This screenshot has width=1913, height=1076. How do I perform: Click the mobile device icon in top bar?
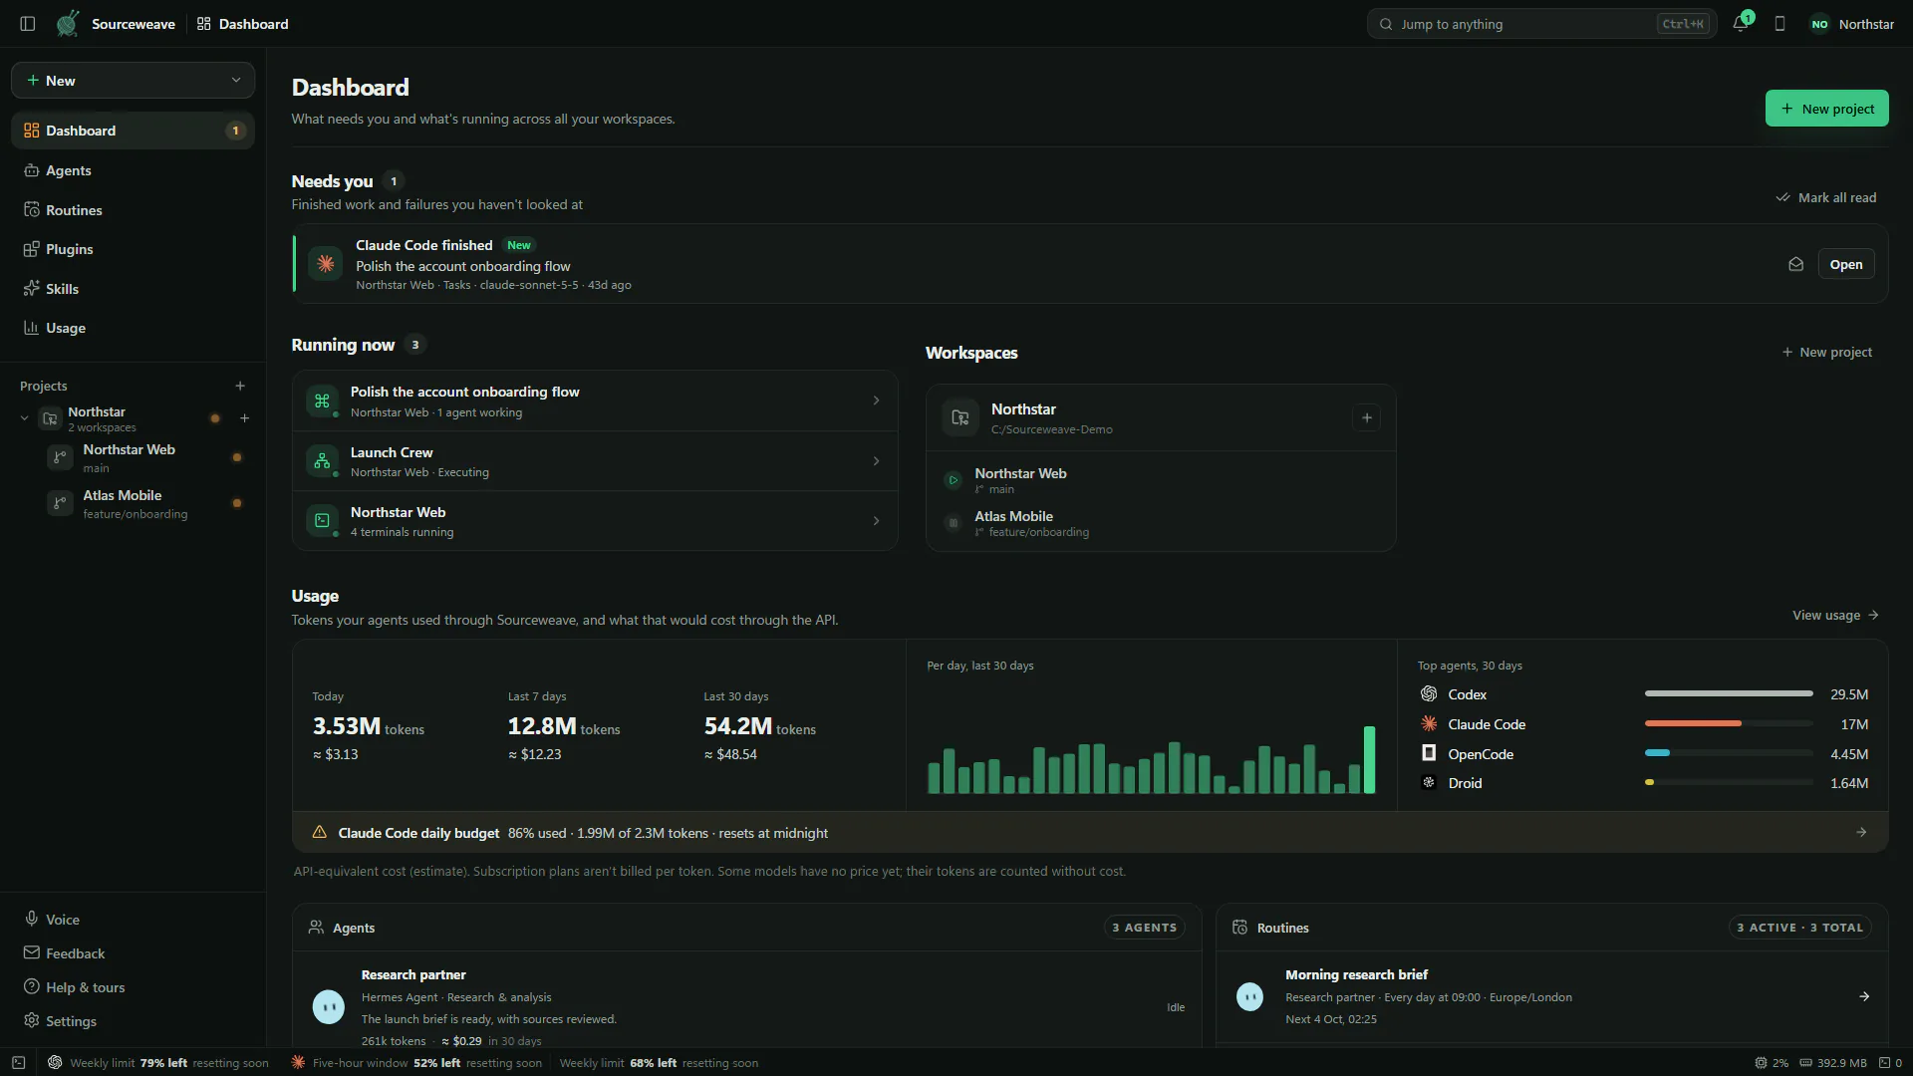[x=1779, y=24]
